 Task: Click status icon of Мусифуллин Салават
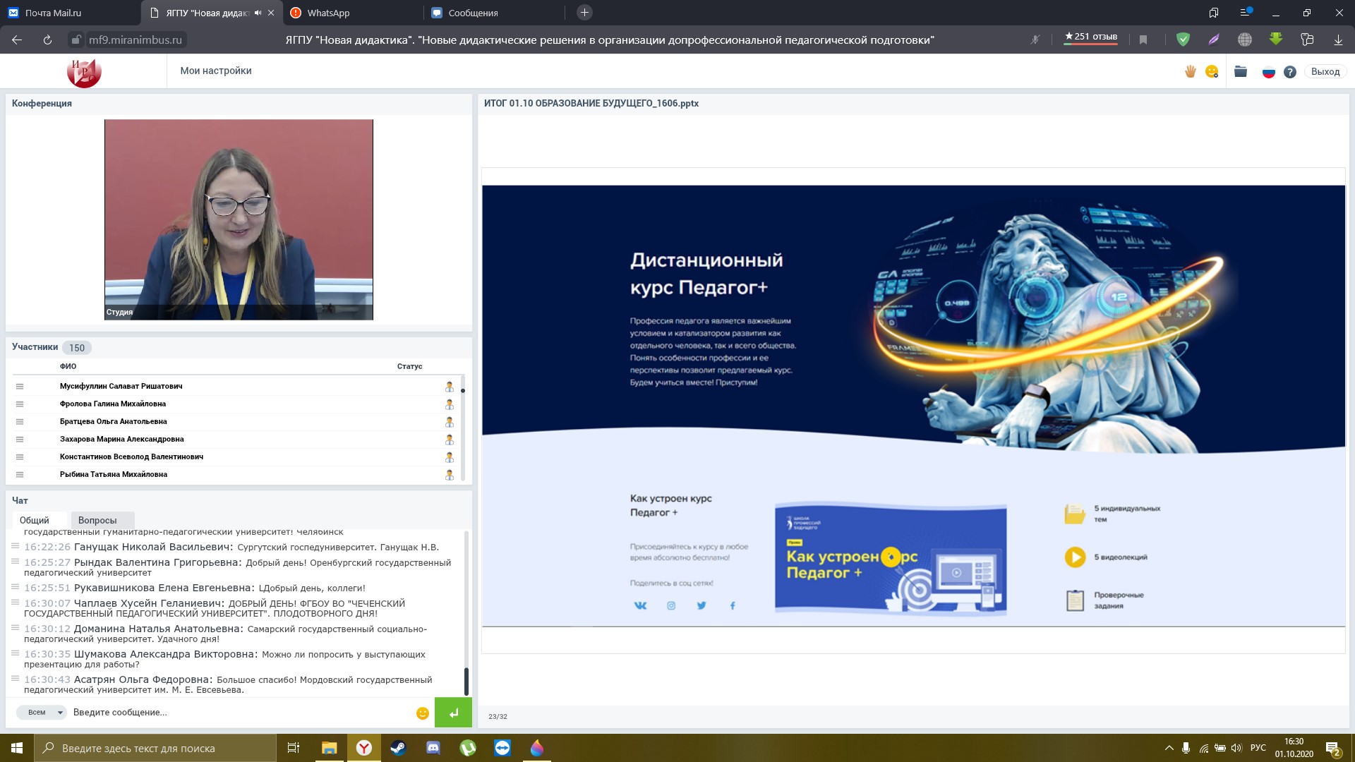click(x=449, y=386)
